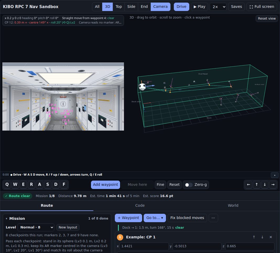Start playback with the Play button
Image resolution: width=280 pixels, height=253 pixels.
pyautogui.click(x=200, y=7)
